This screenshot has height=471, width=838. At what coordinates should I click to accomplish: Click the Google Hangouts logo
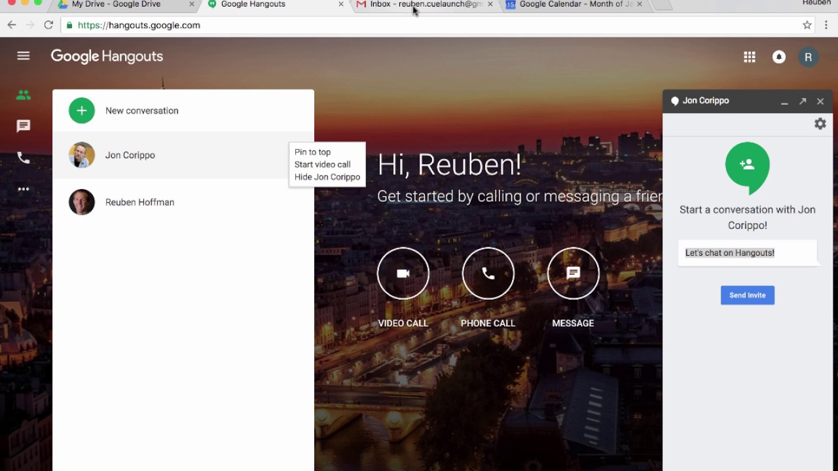click(107, 57)
